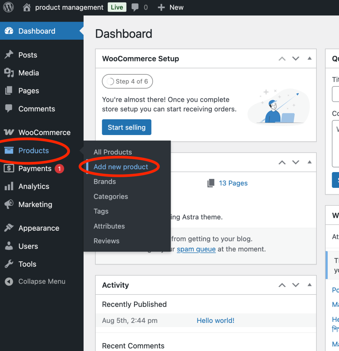Click the WordPress logo icon
The width and height of the screenshot is (339, 351).
tap(8, 7)
